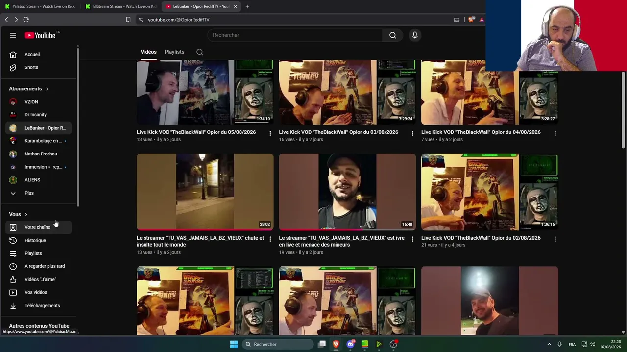Go to Votre chaîne

[39, 227]
